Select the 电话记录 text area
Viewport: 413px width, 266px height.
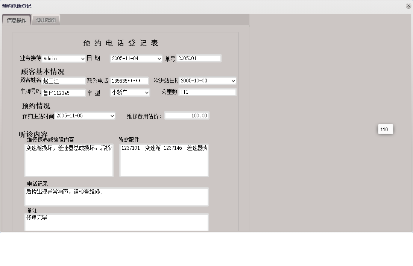(x=117, y=196)
